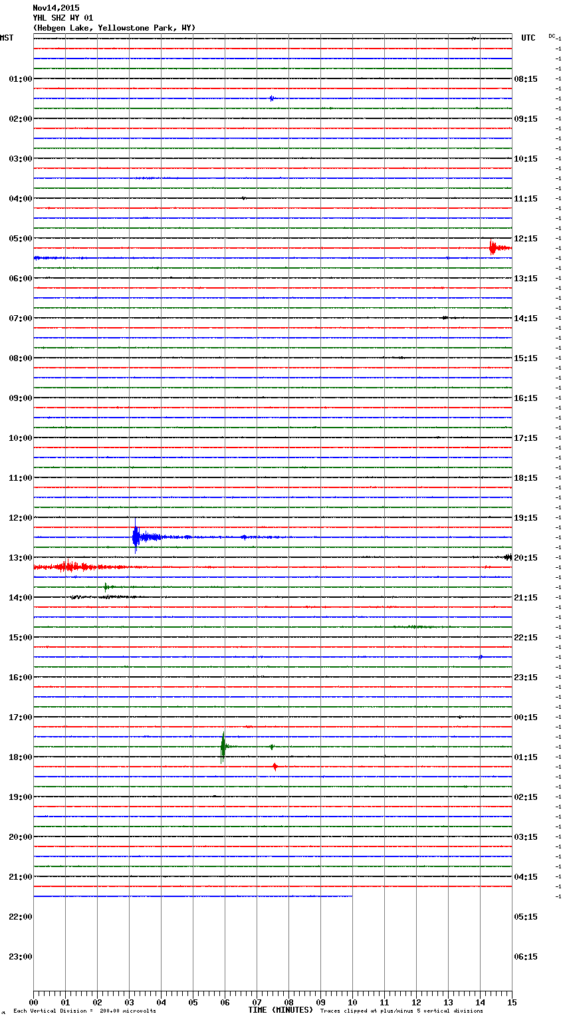Click the "20:15" UTC time label

(526, 558)
